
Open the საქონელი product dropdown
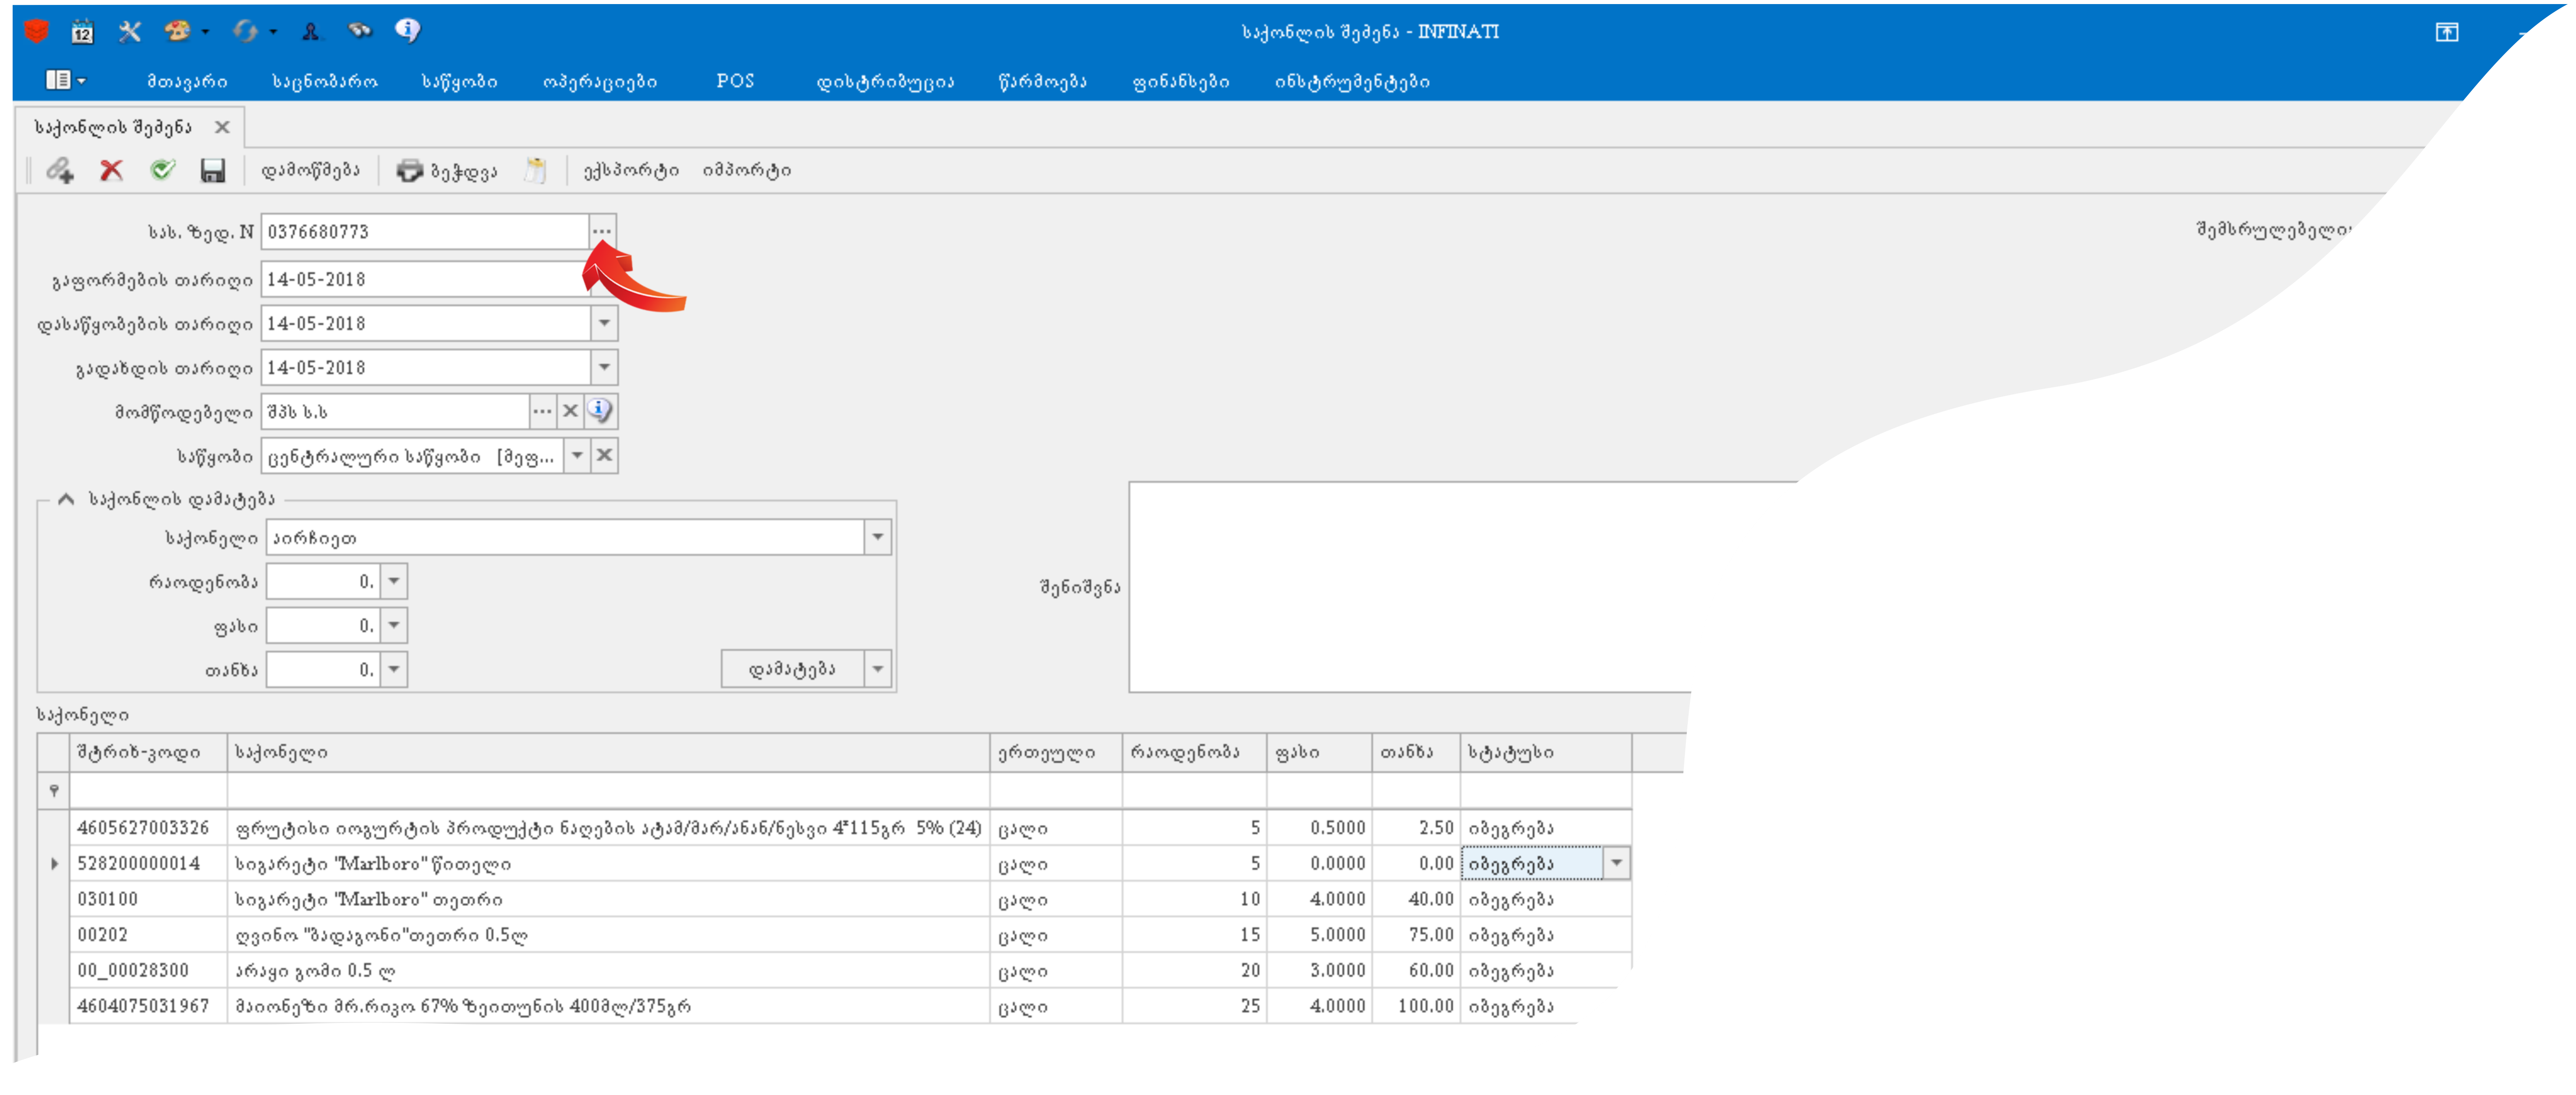pyautogui.click(x=877, y=537)
